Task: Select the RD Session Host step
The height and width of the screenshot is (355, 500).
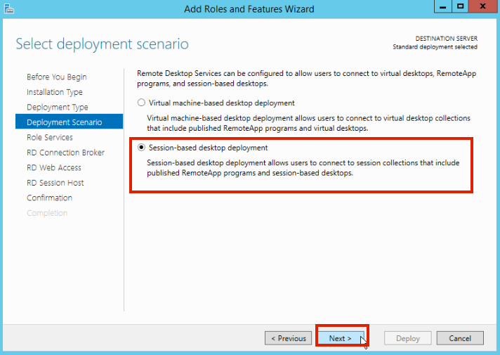Action: click(x=55, y=183)
